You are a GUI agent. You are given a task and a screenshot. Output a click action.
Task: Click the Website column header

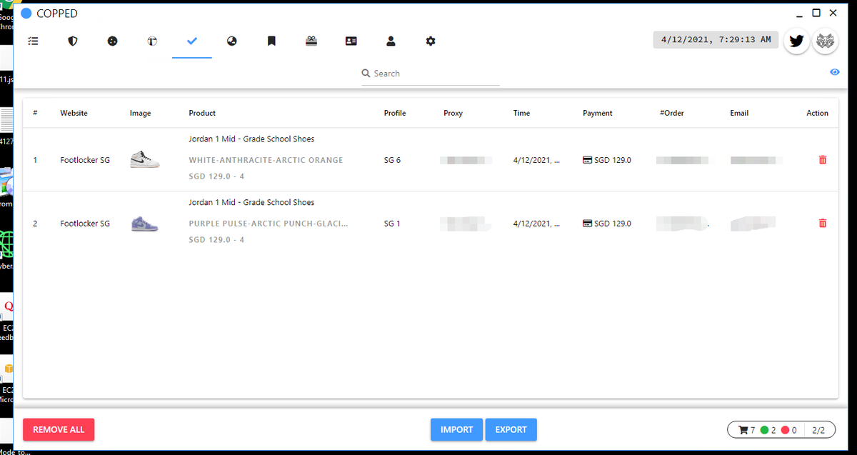coord(74,113)
